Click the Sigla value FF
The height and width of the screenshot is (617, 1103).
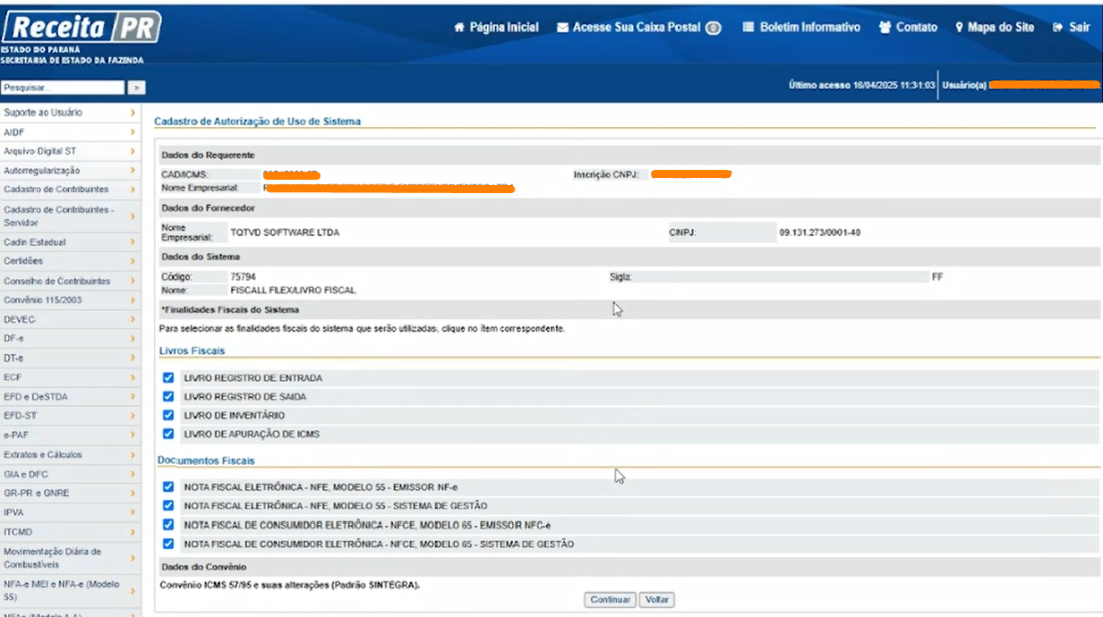click(x=937, y=277)
